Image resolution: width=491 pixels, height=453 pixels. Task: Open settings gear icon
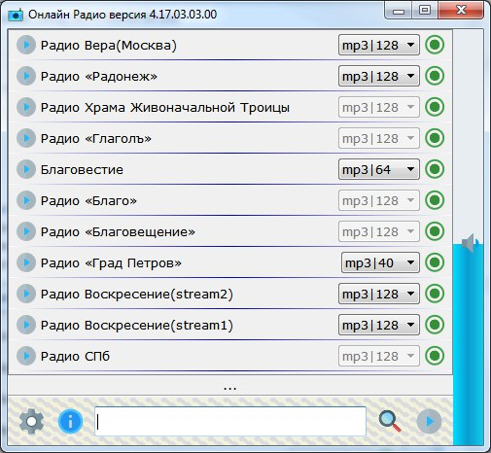pyautogui.click(x=31, y=421)
